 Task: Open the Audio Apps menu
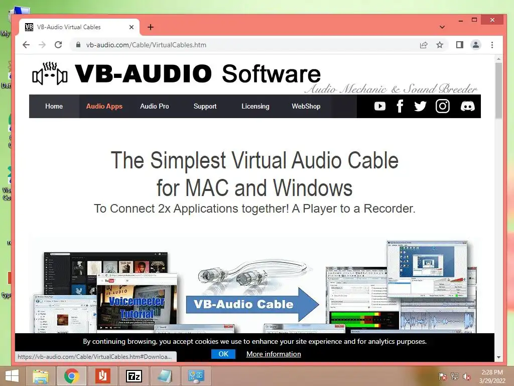point(104,107)
